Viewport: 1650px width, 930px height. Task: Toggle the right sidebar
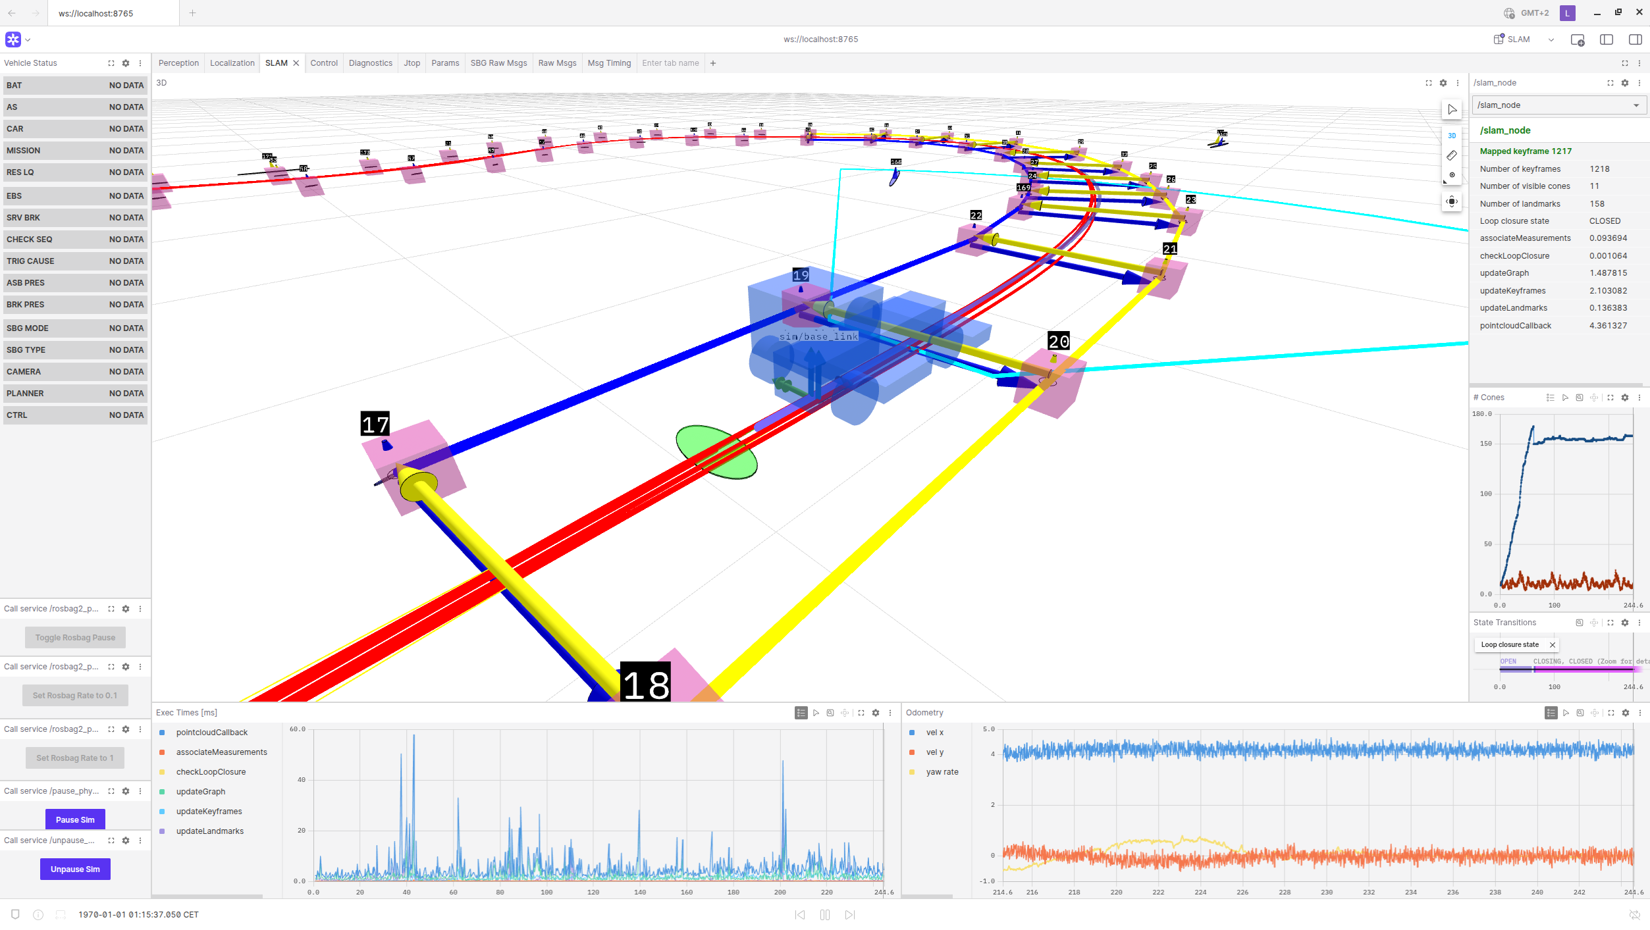[x=1636, y=39]
